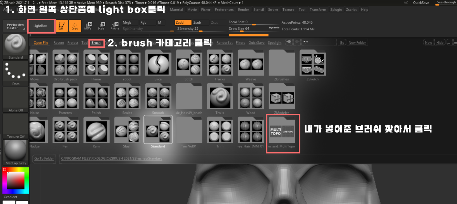Open the robot brush folder
Viewport: 457px width, 204px height.
click(127, 65)
